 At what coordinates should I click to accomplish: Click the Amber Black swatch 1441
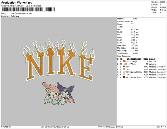124,77
